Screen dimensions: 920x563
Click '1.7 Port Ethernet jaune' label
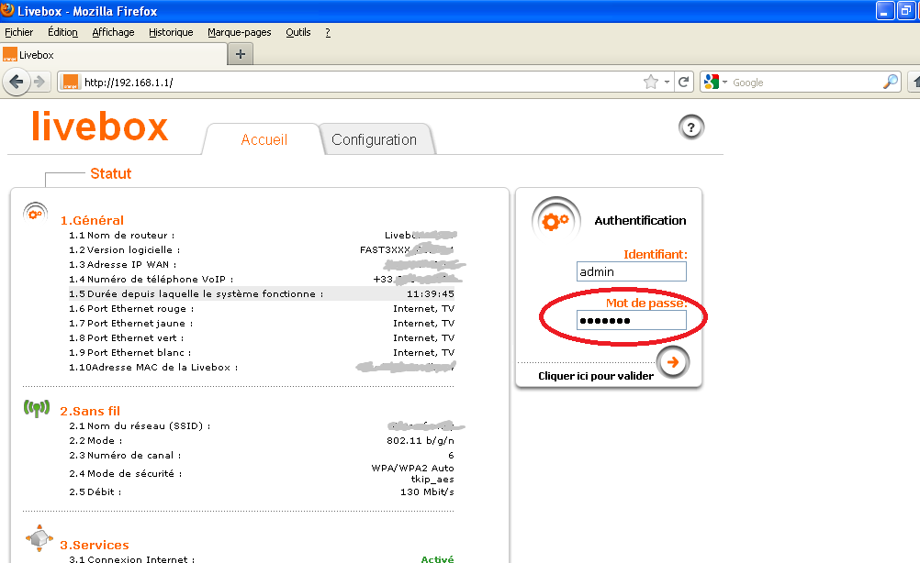131,324
